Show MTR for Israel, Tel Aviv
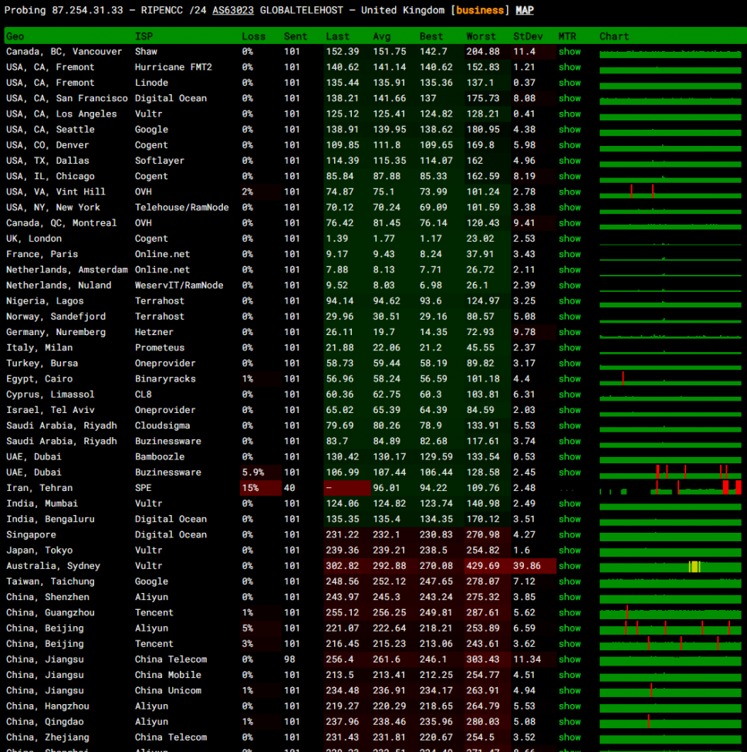The height and width of the screenshot is (752, 747). click(570, 410)
